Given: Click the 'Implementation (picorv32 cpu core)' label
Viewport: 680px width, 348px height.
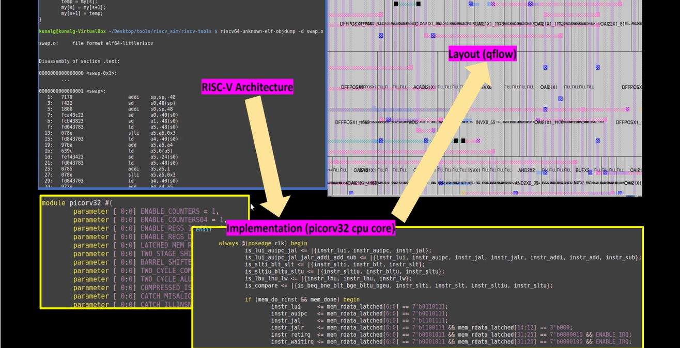Looking at the screenshot, I should (x=311, y=228).
